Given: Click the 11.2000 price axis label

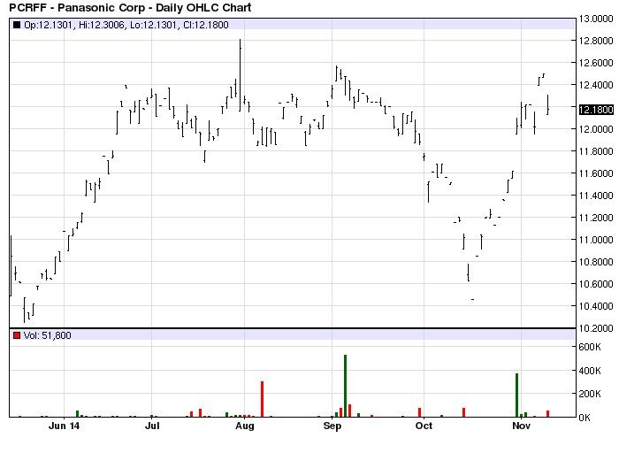Looking at the screenshot, I should [596, 218].
